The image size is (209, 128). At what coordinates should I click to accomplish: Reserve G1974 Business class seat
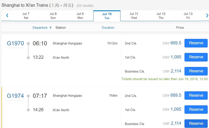click(196, 123)
